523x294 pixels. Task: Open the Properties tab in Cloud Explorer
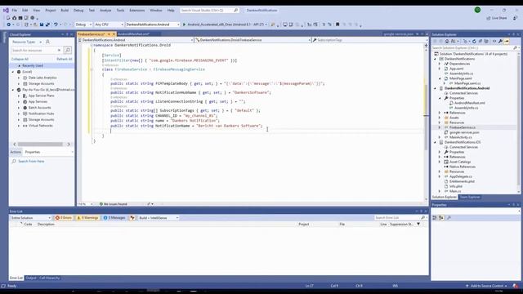click(x=33, y=152)
